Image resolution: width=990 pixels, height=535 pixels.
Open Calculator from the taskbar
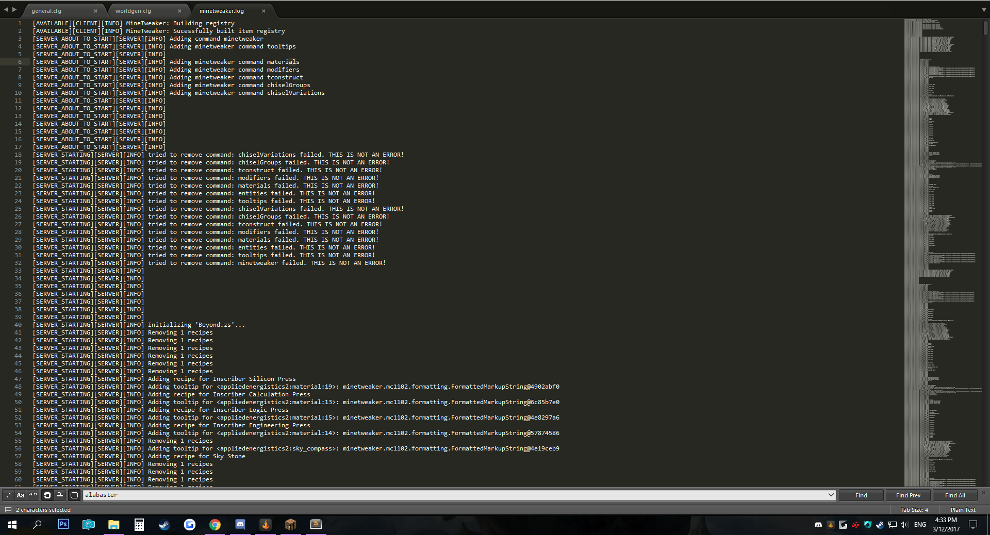(139, 525)
